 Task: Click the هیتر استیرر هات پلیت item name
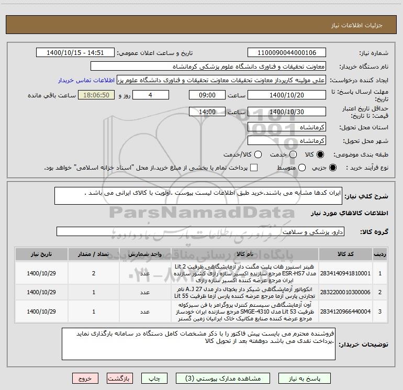coord(245,273)
